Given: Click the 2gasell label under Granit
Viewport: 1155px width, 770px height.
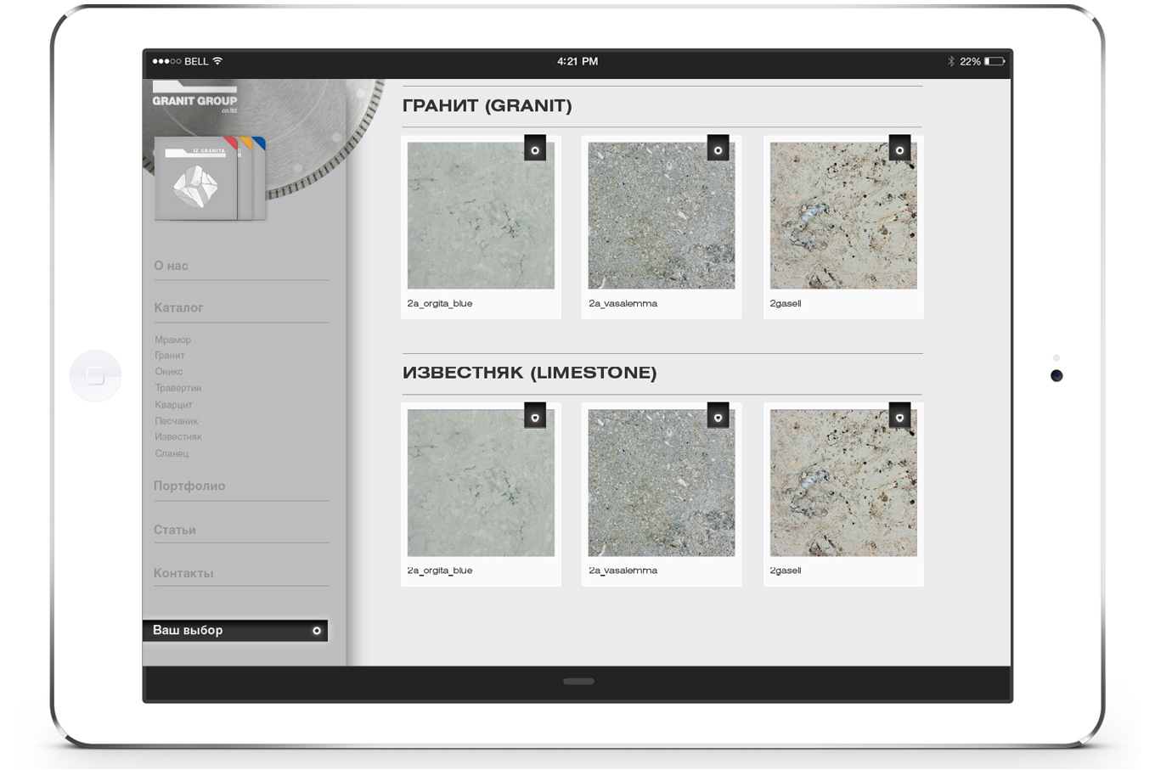Looking at the screenshot, I should click(x=786, y=303).
